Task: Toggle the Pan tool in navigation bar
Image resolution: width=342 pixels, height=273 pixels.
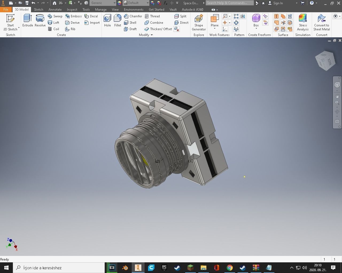Action: pos(337,96)
